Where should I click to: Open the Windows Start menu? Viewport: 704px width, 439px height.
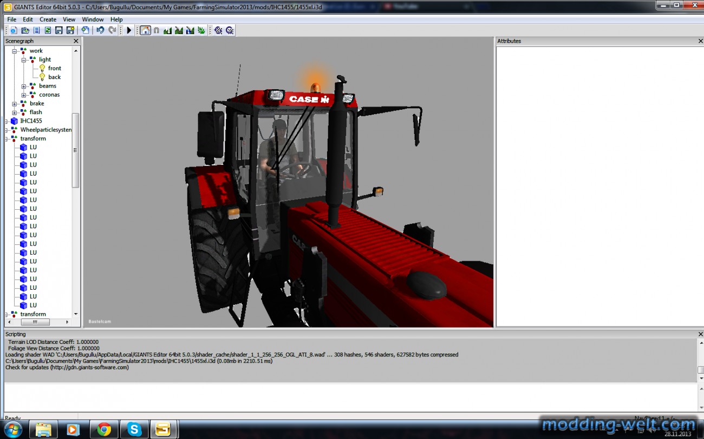(x=13, y=430)
